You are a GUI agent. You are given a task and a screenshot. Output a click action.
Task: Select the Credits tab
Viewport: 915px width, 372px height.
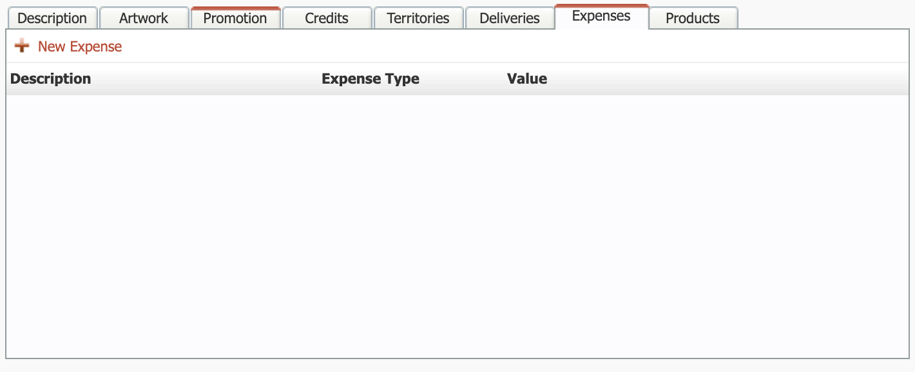coord(327,18)
